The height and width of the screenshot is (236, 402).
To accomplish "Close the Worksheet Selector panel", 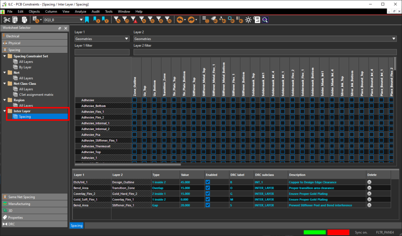I will 66,28.
